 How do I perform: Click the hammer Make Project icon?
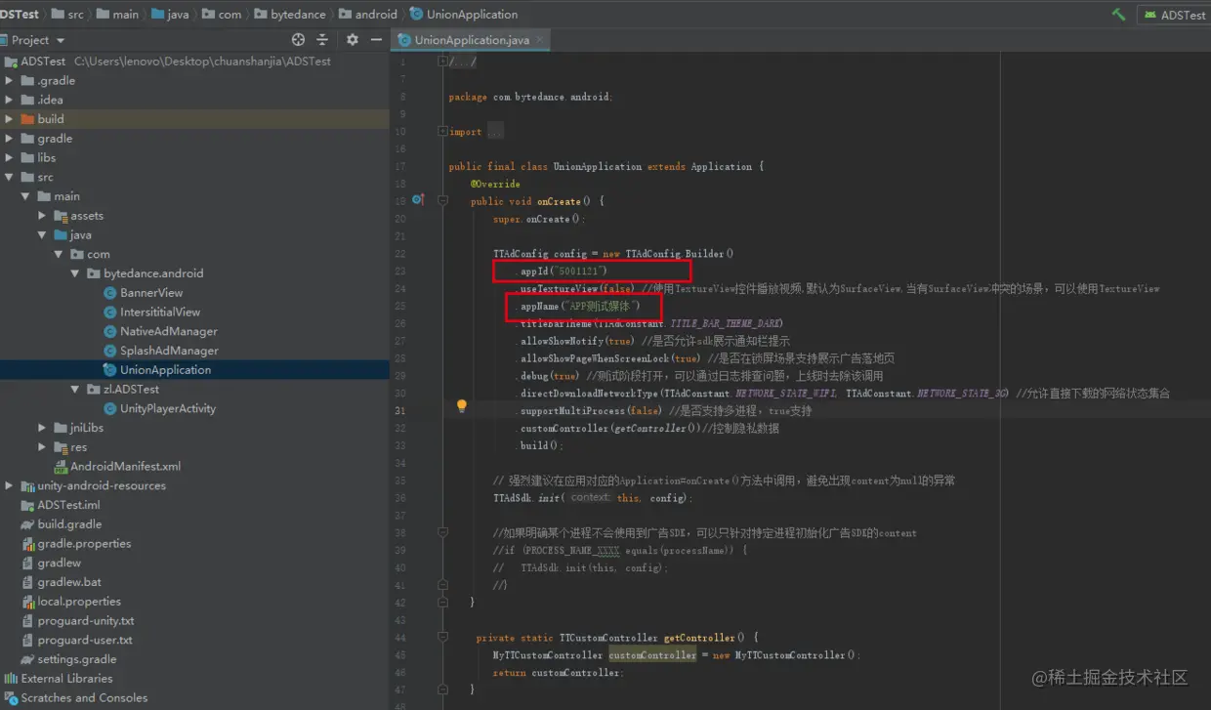tap(1118, 15)
